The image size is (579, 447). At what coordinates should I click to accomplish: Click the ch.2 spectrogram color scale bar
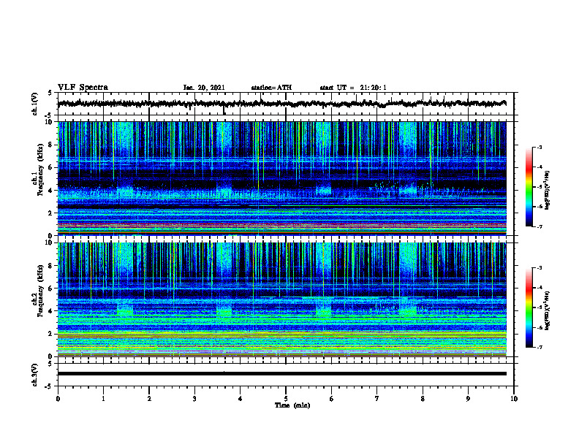[x=529, y=307]
